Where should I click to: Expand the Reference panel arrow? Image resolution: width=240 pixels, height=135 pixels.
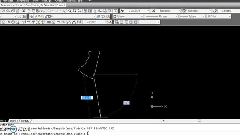[x=13, y=5]
